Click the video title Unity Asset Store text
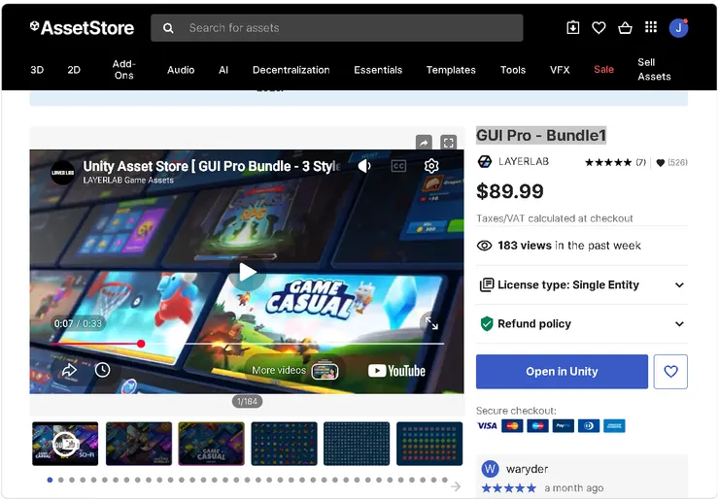Image resolution: width=719 pixels, height=499 pixels. (x=211, y=166)
